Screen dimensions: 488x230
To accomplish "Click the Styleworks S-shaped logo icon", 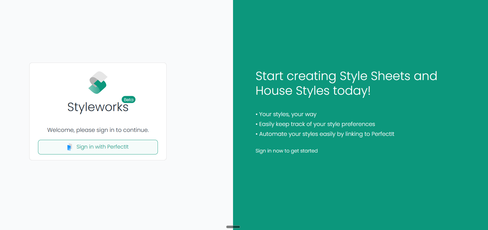I will click(x=98, y=83).
